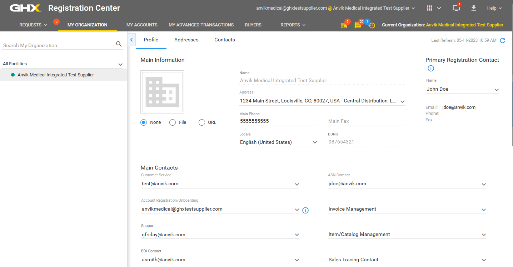The height and width of the screenshot is (267, 513).
Task: Click the Last Refresh timestamp text
Action: 464,40
